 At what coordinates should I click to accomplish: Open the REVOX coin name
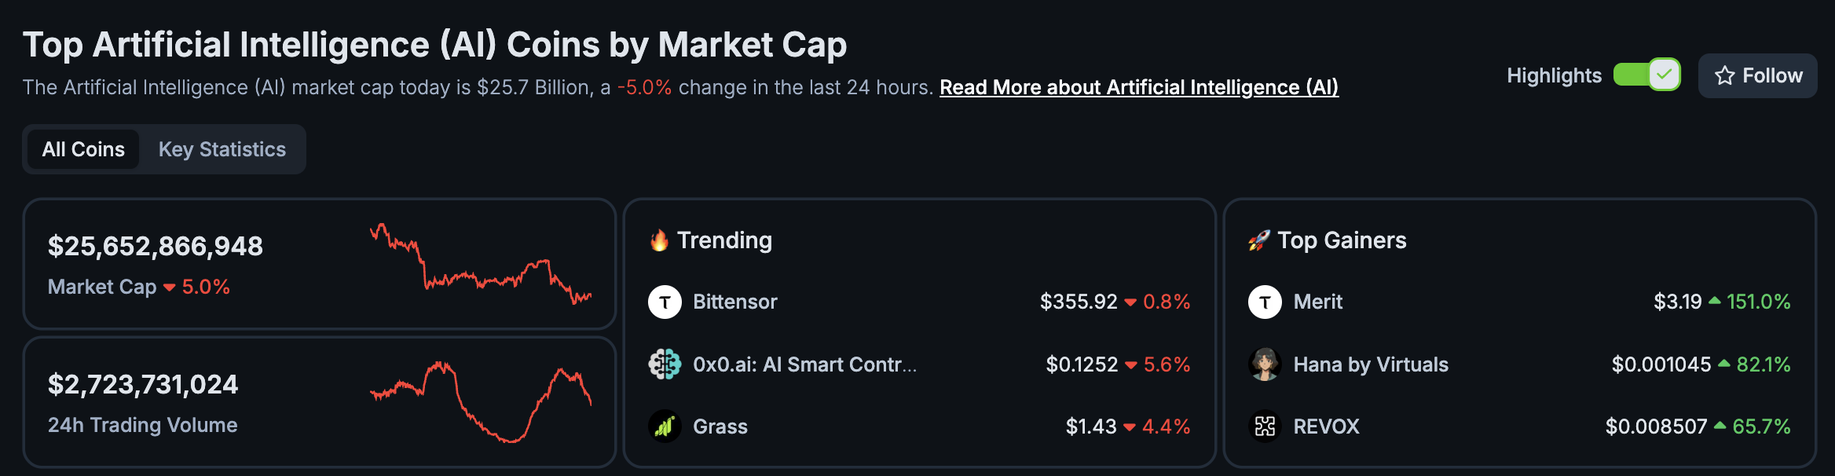(1326, 427)
